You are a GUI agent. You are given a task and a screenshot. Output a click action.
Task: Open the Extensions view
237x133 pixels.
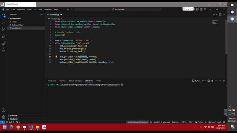point(3,43)
